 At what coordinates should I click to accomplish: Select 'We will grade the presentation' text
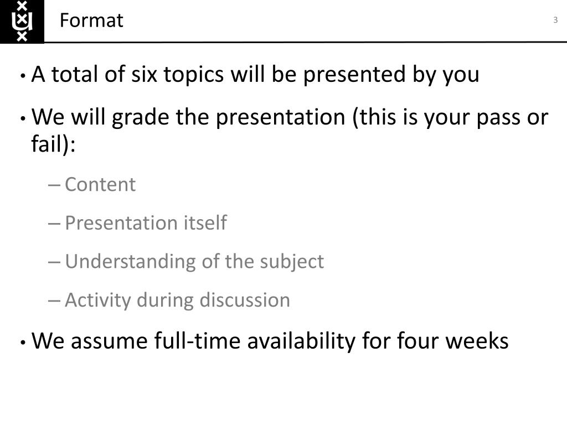188,118
